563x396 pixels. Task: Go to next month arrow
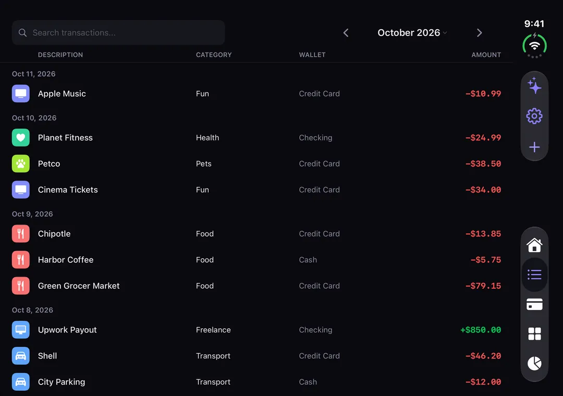tap(480, 33)
